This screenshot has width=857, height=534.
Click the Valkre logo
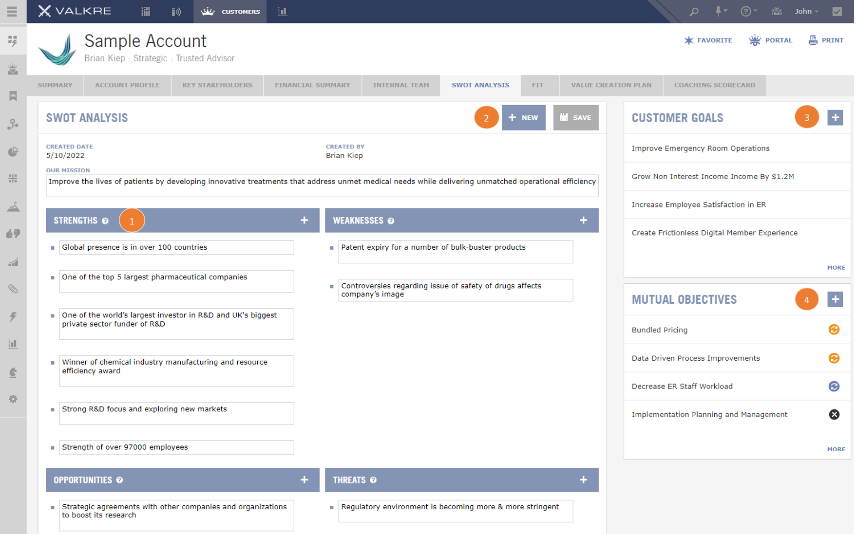point(75,11)
